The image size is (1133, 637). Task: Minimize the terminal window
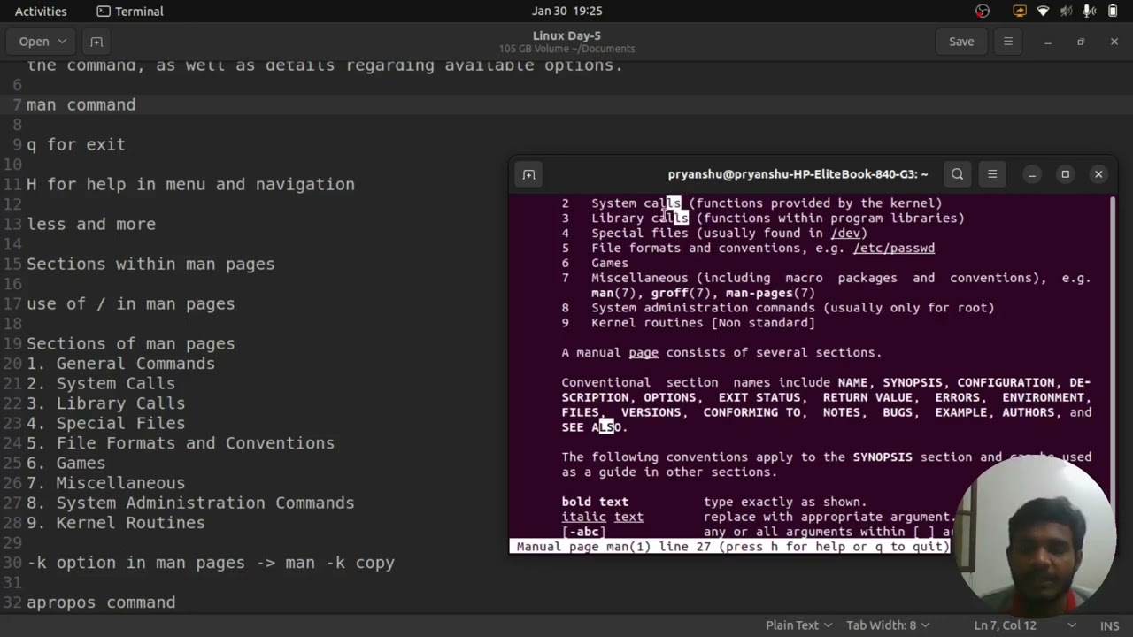pos(1032,174)
